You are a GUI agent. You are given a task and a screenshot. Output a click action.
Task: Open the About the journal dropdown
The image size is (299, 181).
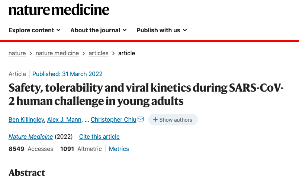click(x=99, y=30)
